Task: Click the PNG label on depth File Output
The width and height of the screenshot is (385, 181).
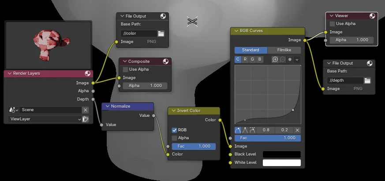Action: coord(358,89)
